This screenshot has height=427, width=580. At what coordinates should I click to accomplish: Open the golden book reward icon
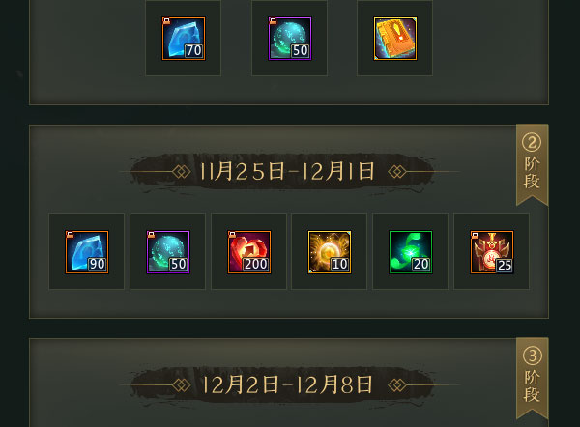pos(395,39)
